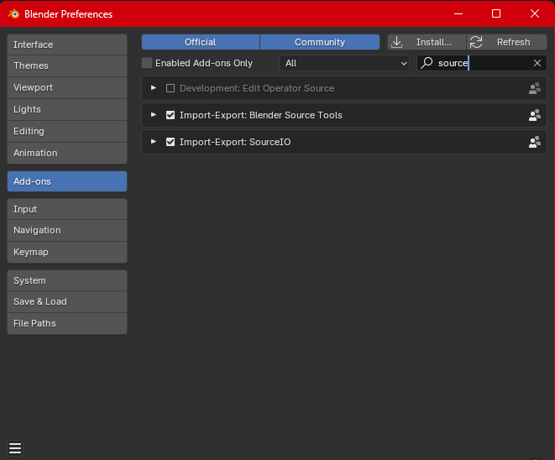Screen dimensions: 555x460
Task: Enable the Edit Operator Source add-on checkbox
Action: coord(170,88)
